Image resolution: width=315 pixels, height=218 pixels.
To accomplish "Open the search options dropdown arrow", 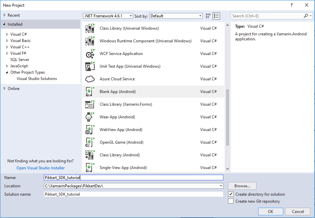I will point(311,16).
